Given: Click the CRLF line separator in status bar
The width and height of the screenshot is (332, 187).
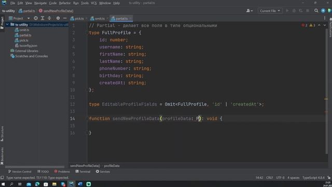Looking at the screenshot, I should tap(269, 178).
